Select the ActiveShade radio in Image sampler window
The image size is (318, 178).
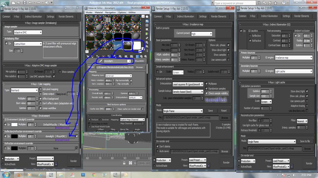pyautogui.click(x=3, y=164)
